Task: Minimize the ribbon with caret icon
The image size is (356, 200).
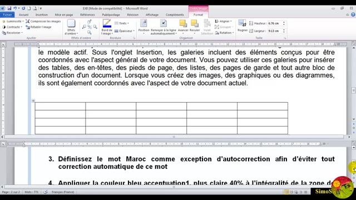Action: 347,15
